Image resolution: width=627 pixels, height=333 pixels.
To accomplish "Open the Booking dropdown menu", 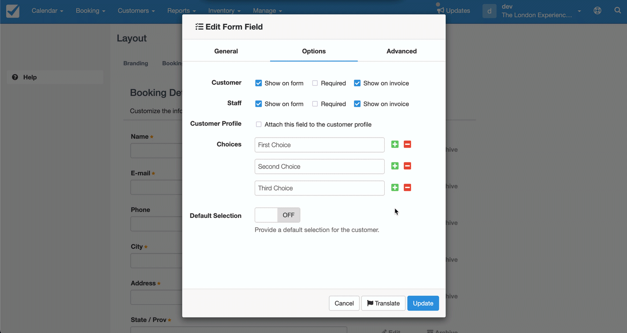I will pyautogui.click(x=90, y=11).
